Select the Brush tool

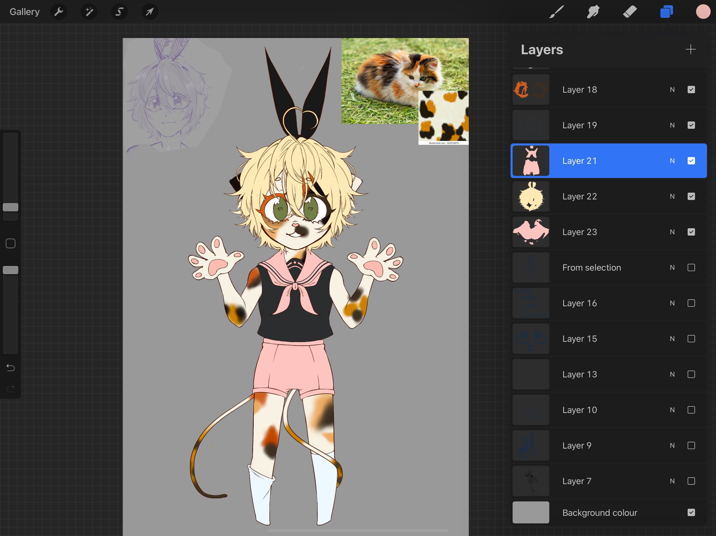[x=556, y=12]
